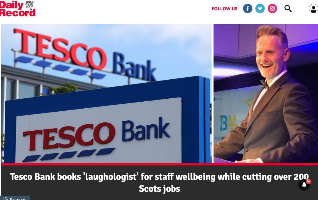Open the Tesco Bank signage photo

tap(106, 93)
